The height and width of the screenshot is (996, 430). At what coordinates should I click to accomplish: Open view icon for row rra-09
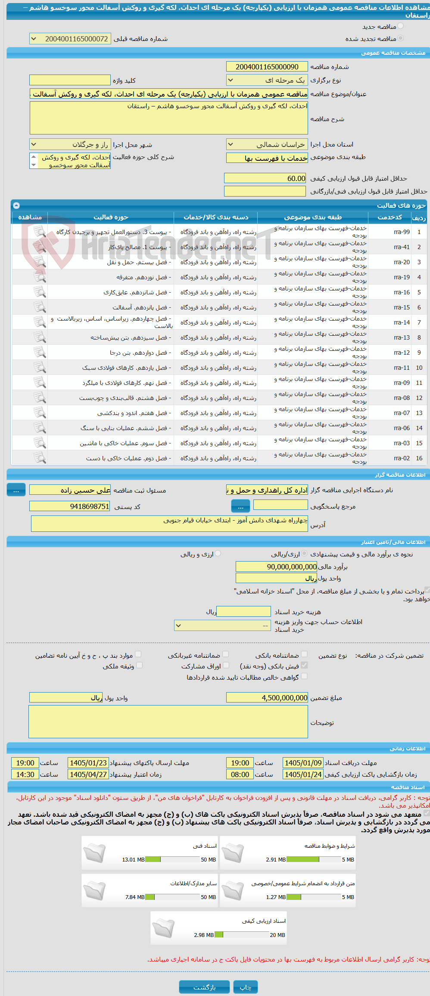[x=40, y=383]
